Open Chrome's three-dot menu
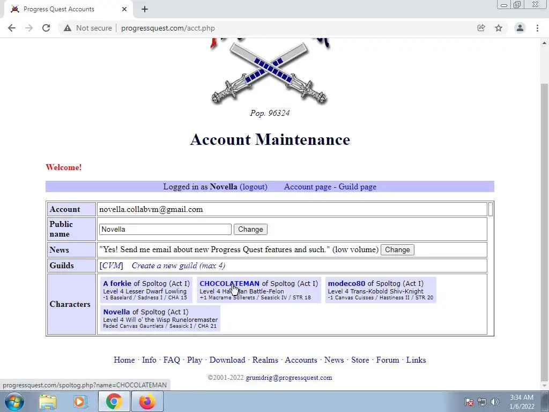This screenshot has width=549, height=412. (537, 28)
